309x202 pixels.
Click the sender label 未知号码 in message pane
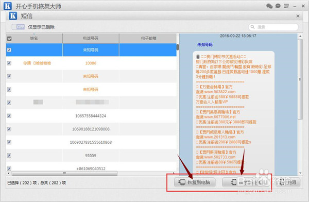click(205, 45)
